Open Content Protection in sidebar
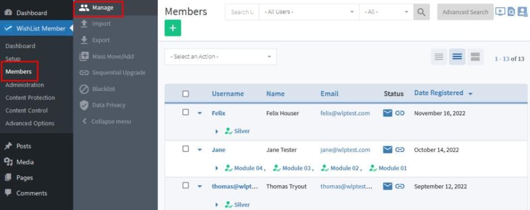 (x=30, y=98)
